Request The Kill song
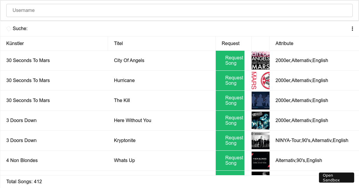Screen dimensions: 359x188 (230, 100)
